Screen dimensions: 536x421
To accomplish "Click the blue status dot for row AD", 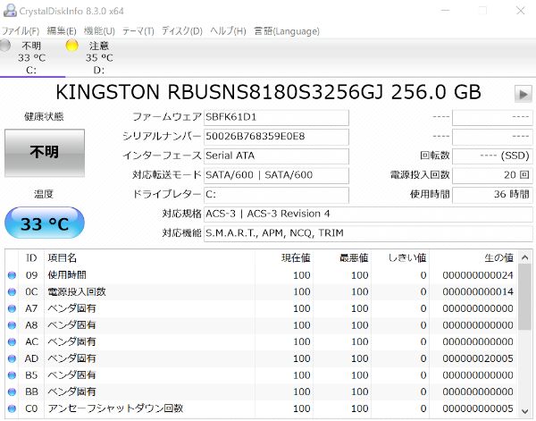I will point(12,358).
